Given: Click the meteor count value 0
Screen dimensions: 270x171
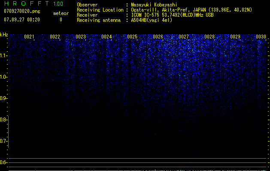Looking at the screenshot, I should 61,20.
